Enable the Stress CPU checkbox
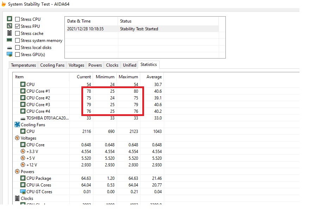This screenshot has height=220, width=329. (x=18, y=19)
